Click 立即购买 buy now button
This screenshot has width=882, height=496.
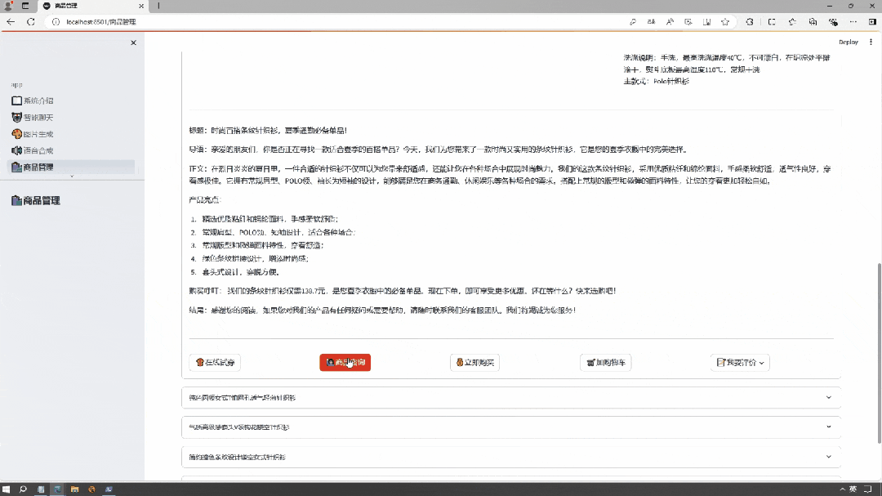[x=474, y=363]
